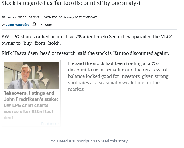Click 'Pareto Securities' in the first paragraph
184x148 pixels.
tap(112, 37)
